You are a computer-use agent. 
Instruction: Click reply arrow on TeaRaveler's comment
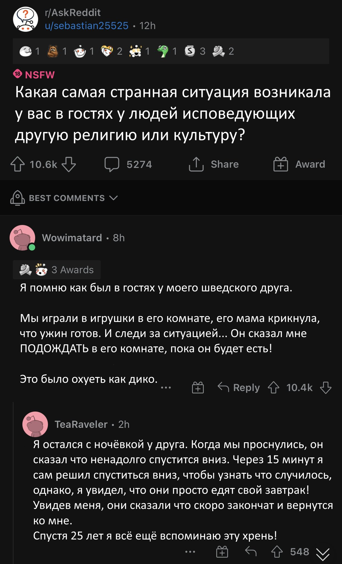tap(251, 552)
